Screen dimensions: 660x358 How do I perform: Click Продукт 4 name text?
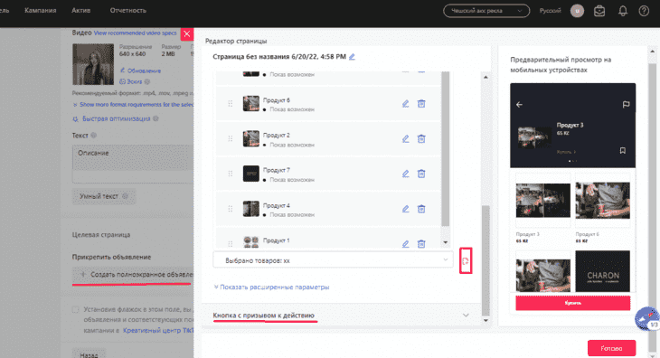(x=277, y=205)
